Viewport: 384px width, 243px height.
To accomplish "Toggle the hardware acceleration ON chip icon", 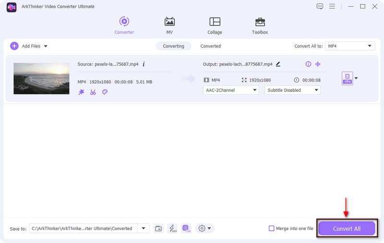I will point(186,228).
